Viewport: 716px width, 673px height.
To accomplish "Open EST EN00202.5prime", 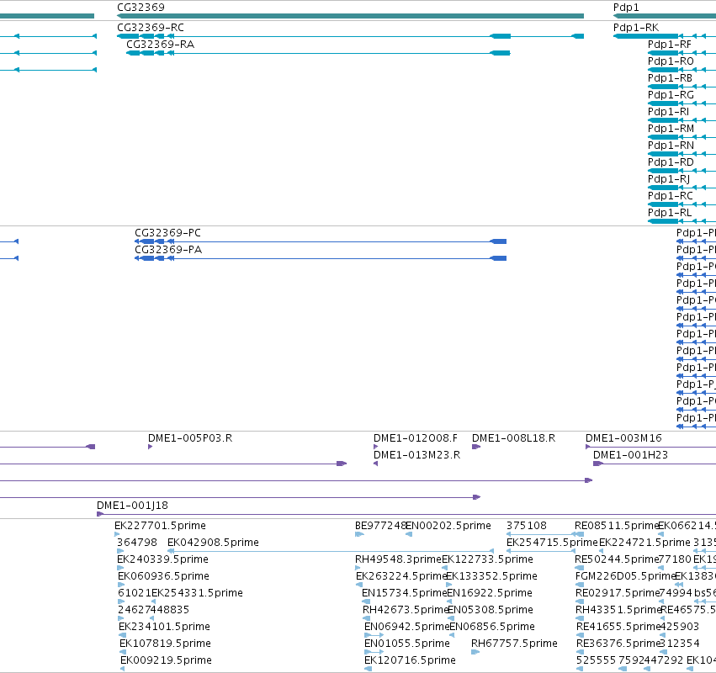I will (x=448, y=526).
